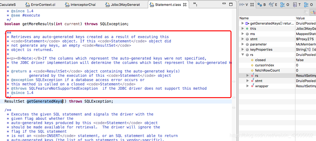The image size is (316, 141).
Task: Expand the nested stmt field under rs
Action: (x=248, y=81)
